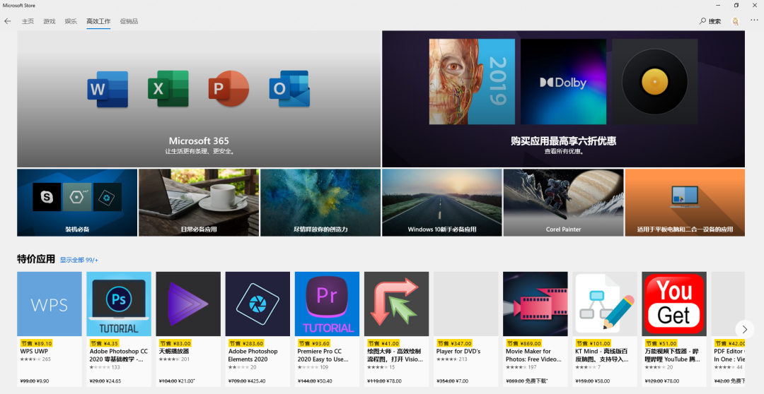Advance the 特价应用 list with right chevron
The height and width of the screenshot is (394, 764).
[744, 329]
